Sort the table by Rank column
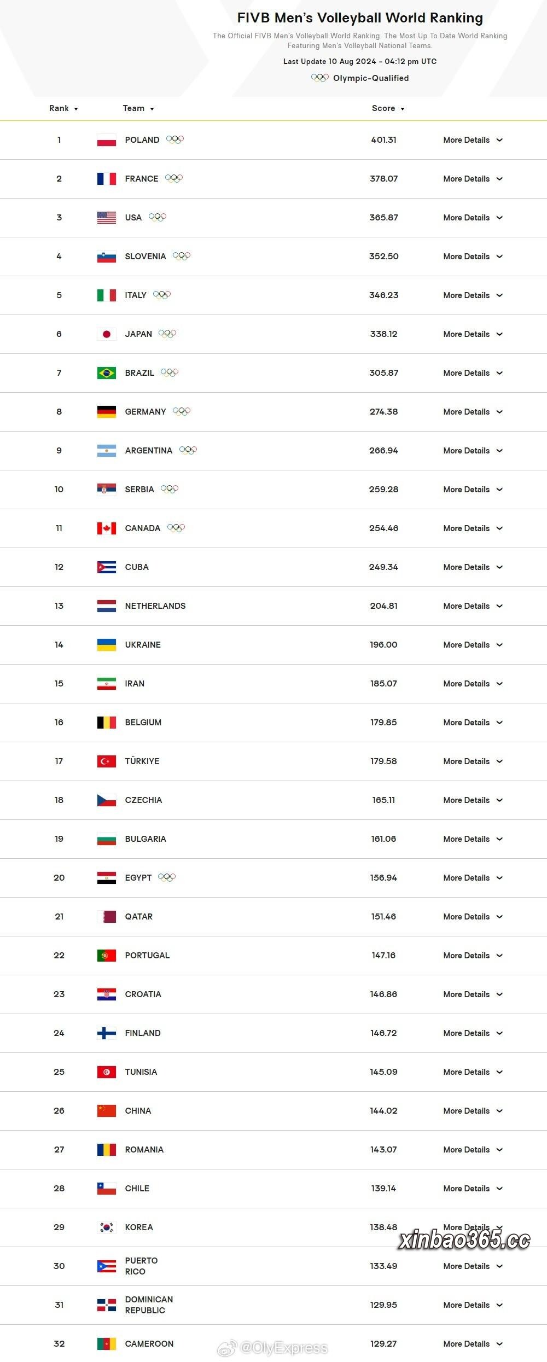This screenshot has width=547, height=1362. pyautogui.click(x=63, y=108)
